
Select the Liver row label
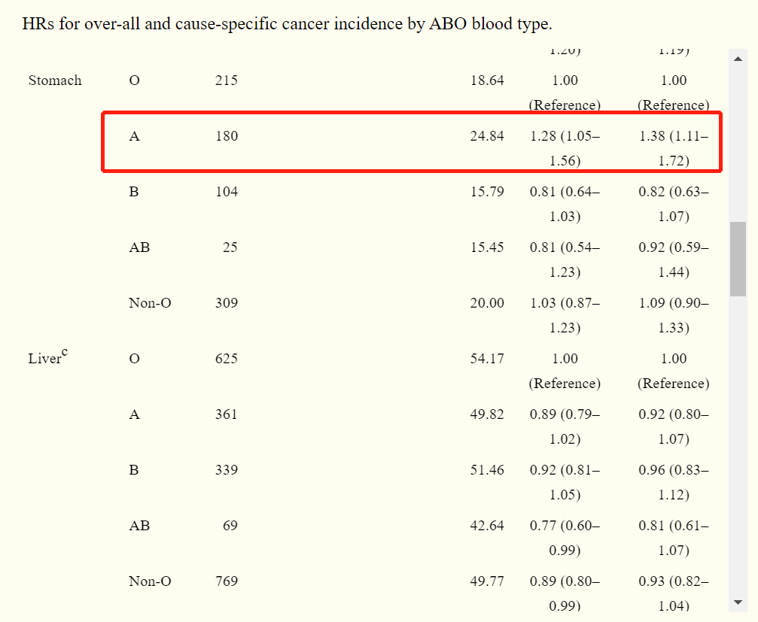44,359
